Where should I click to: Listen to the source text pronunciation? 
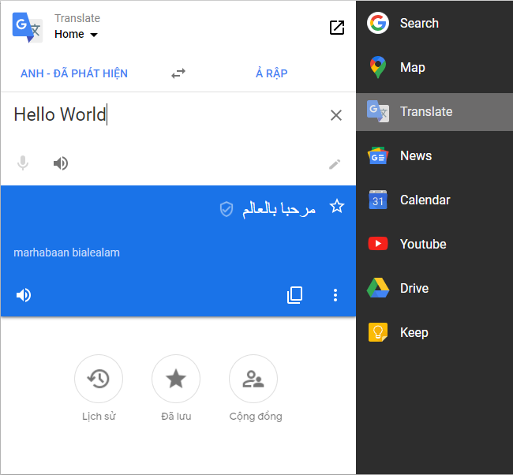61,163
